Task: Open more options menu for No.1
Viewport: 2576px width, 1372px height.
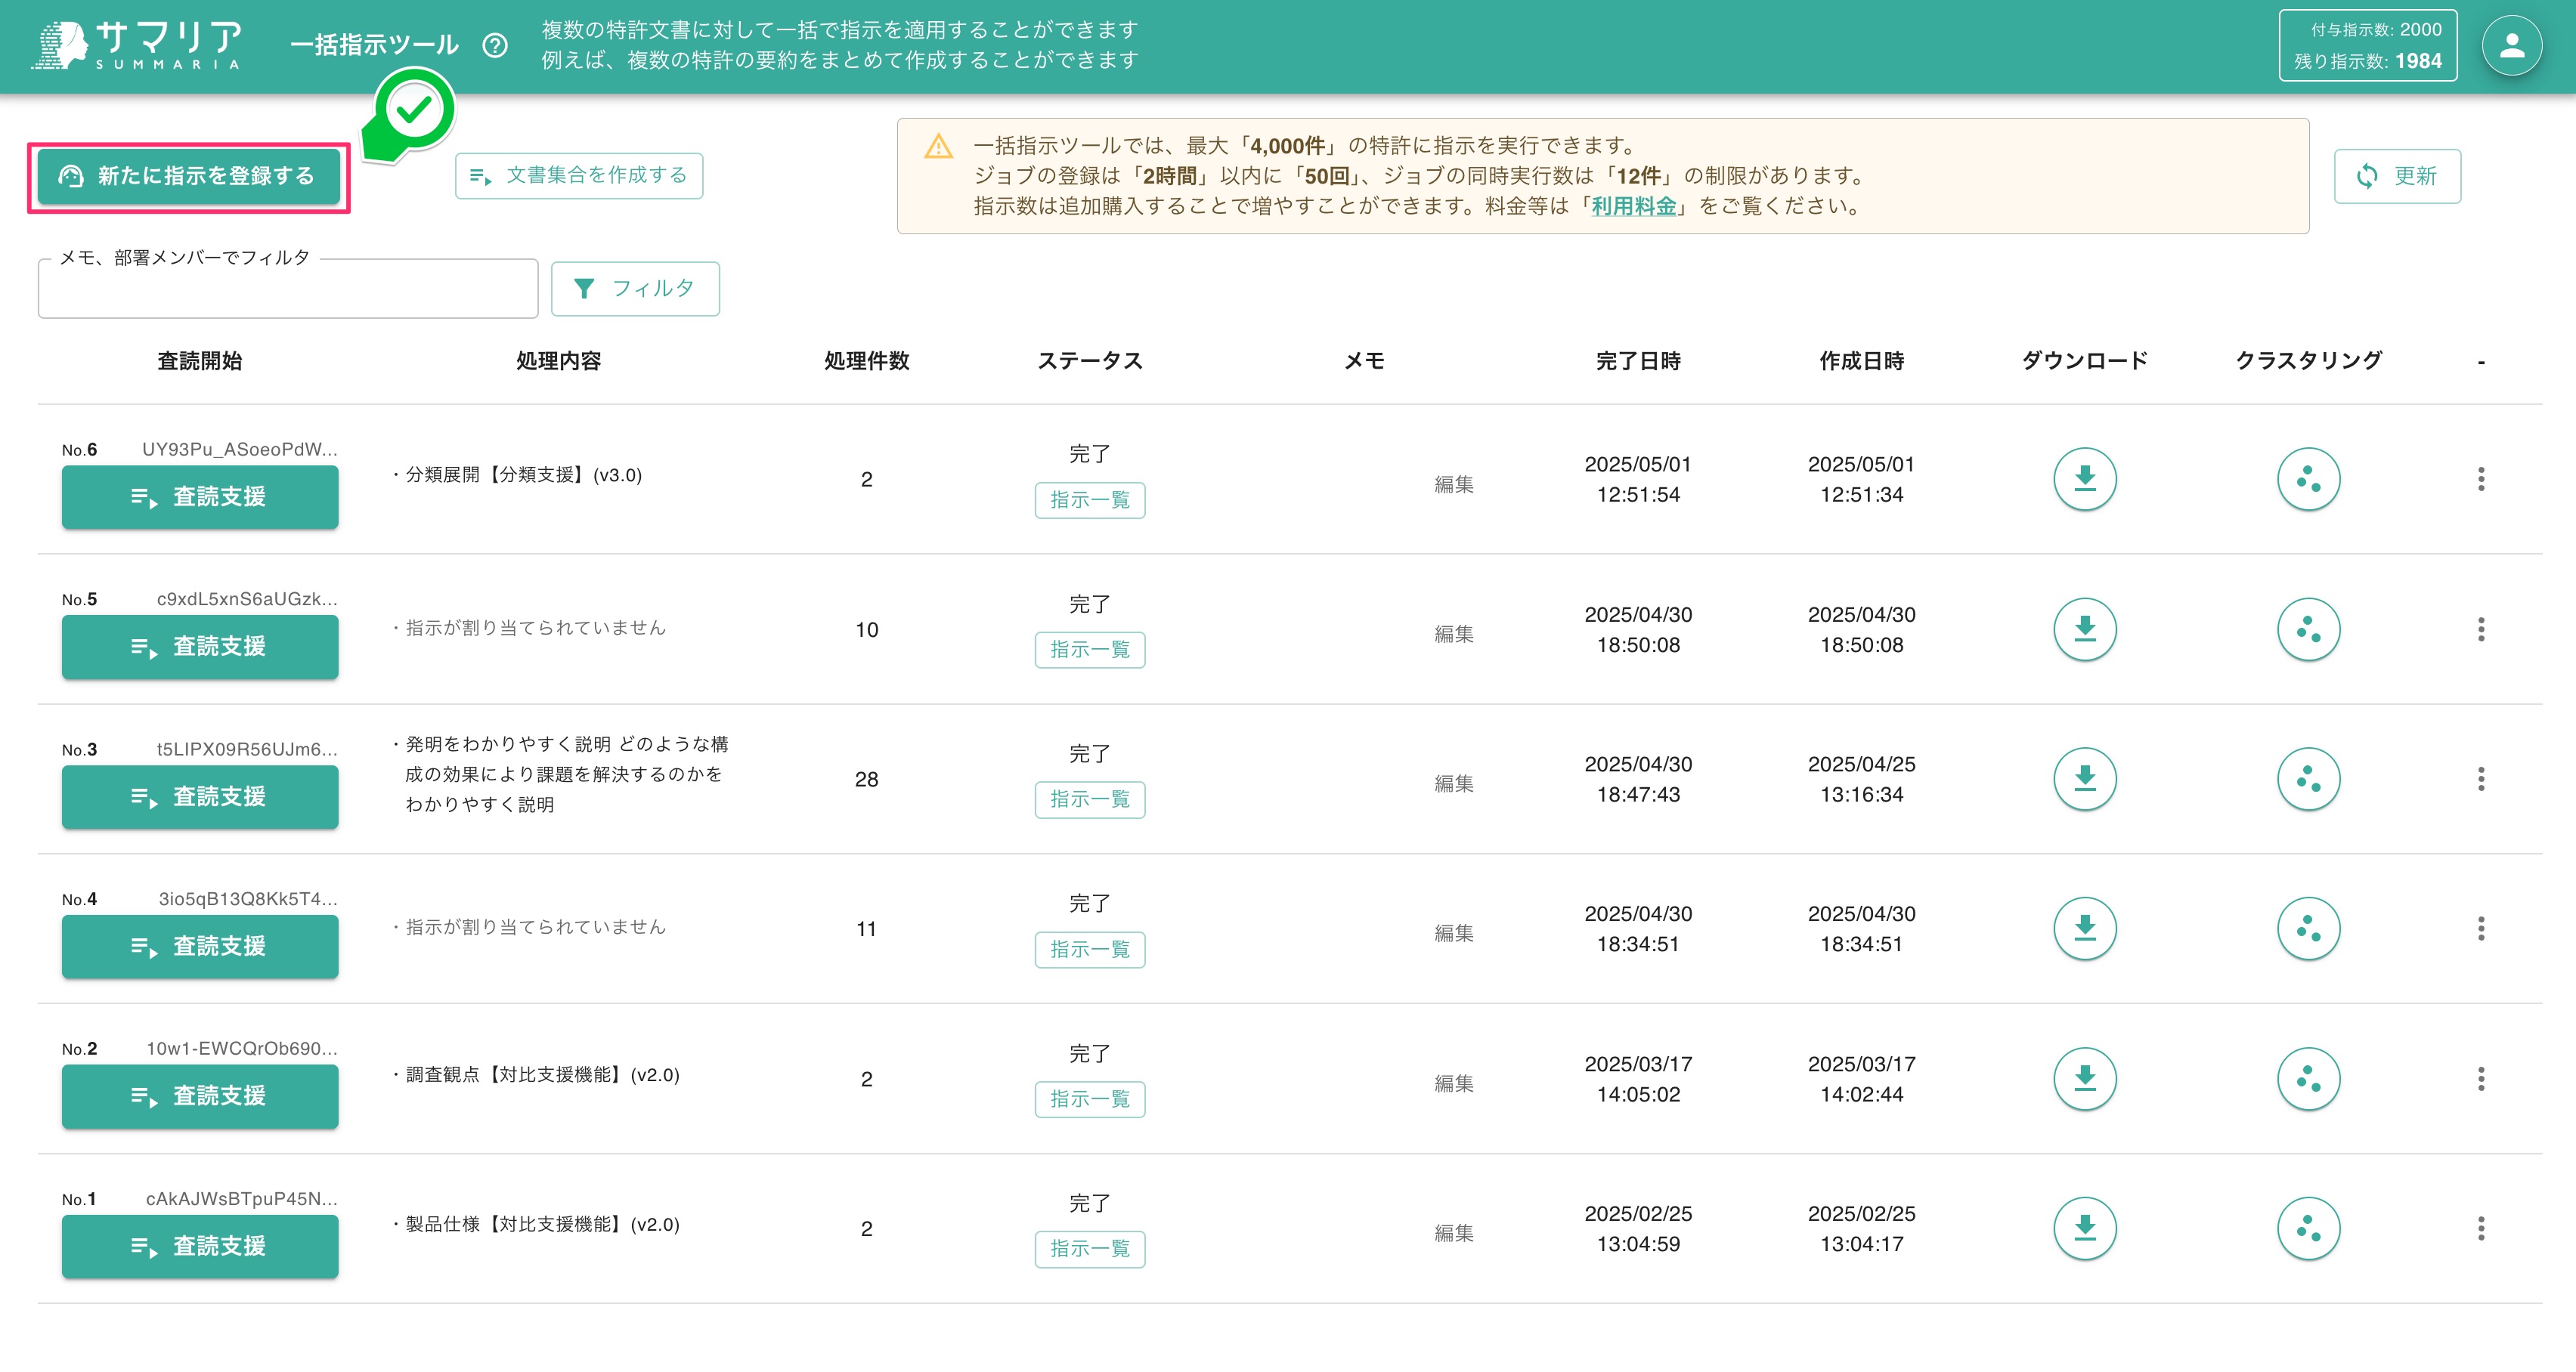Action: (2480, 1228)
